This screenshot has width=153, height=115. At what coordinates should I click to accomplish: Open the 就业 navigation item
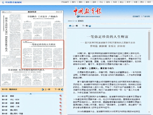[122, 2]
